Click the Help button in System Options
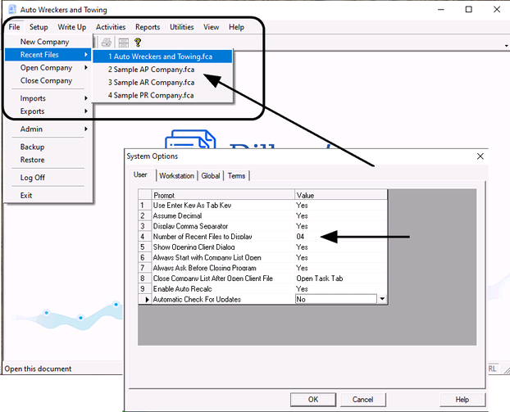The height and width of the screenshot is (412, 510). point(462,400)
